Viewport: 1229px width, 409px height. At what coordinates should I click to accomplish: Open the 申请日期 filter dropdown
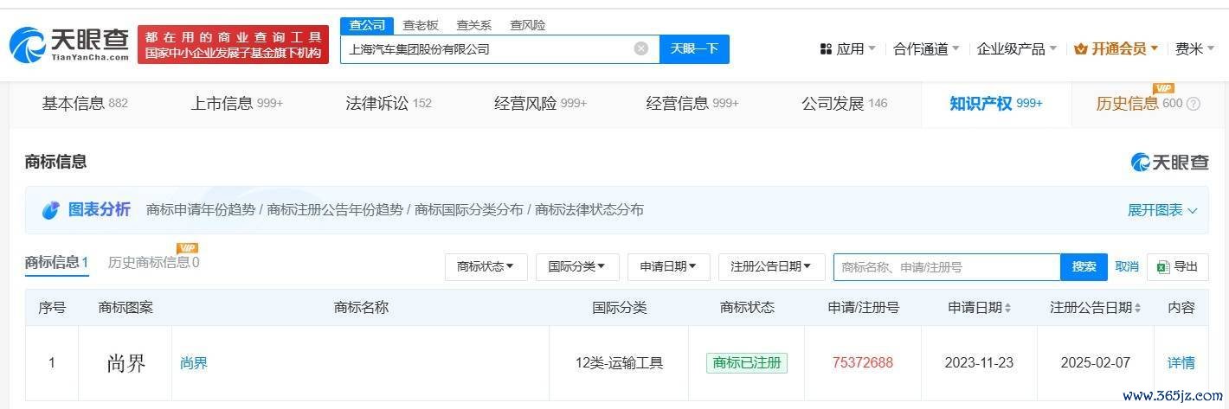[x=668, y=267]
